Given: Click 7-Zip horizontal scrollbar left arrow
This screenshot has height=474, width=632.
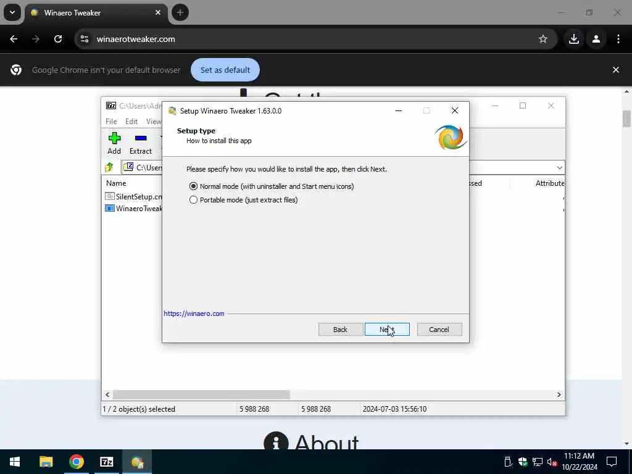Looking at the screenshot, I should point(107,394).
